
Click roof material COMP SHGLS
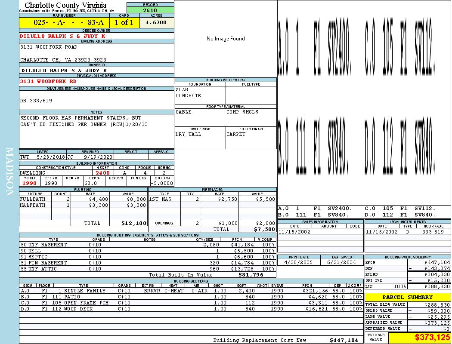242,112
